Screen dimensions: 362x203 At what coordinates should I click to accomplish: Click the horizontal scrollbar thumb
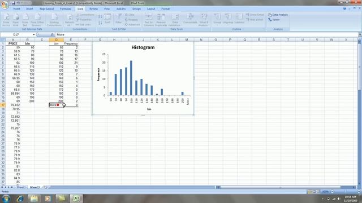(x=281, y=187)
